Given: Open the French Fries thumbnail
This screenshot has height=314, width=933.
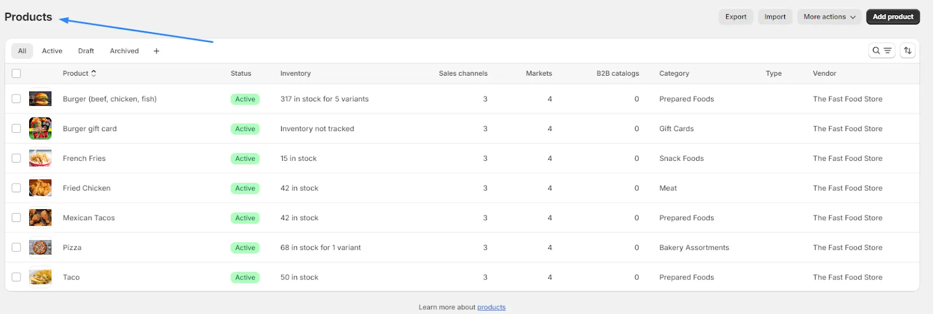Looking at the screenshot, I should tap(40, 158).
